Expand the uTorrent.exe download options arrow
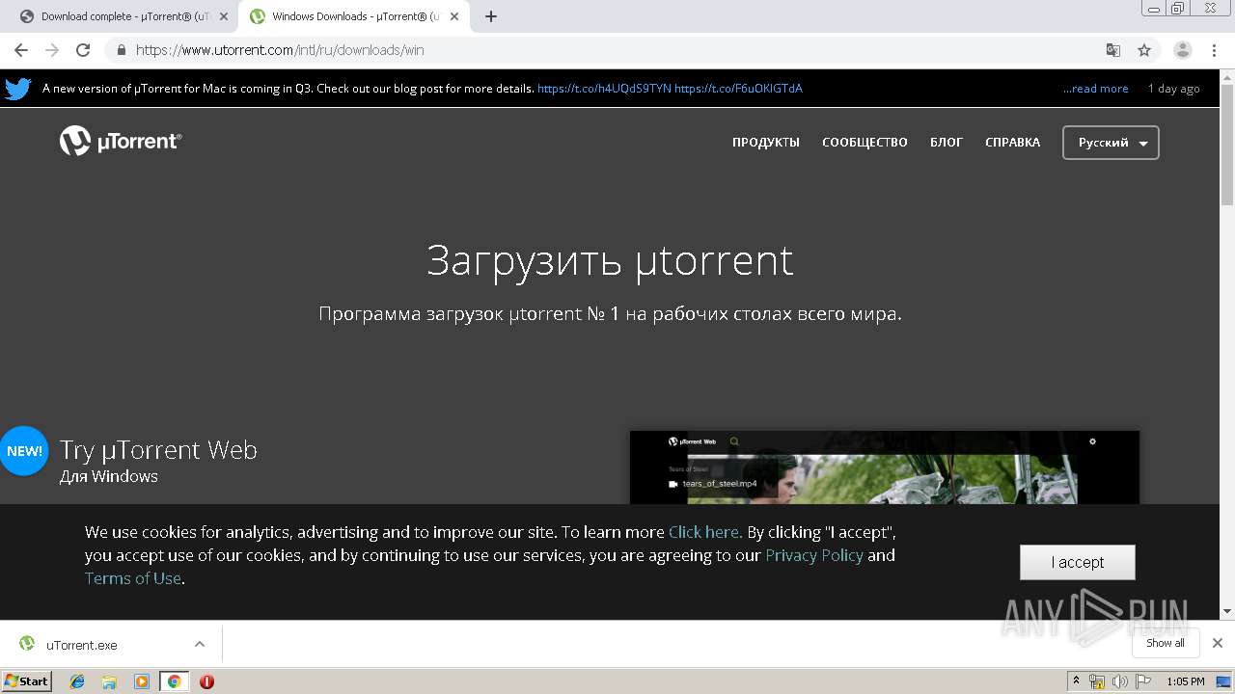 tap(200, 644)
